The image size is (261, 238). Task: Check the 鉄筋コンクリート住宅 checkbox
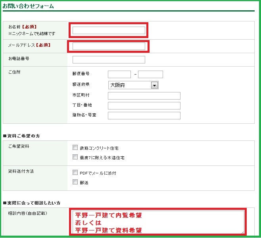[75, 148]
